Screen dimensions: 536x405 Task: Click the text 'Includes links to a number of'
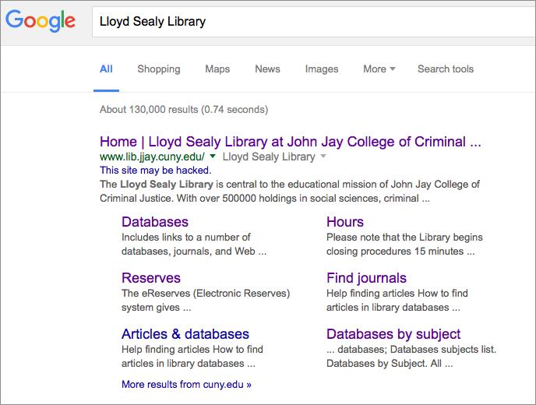pyautogui.click(x=186, y=238)
